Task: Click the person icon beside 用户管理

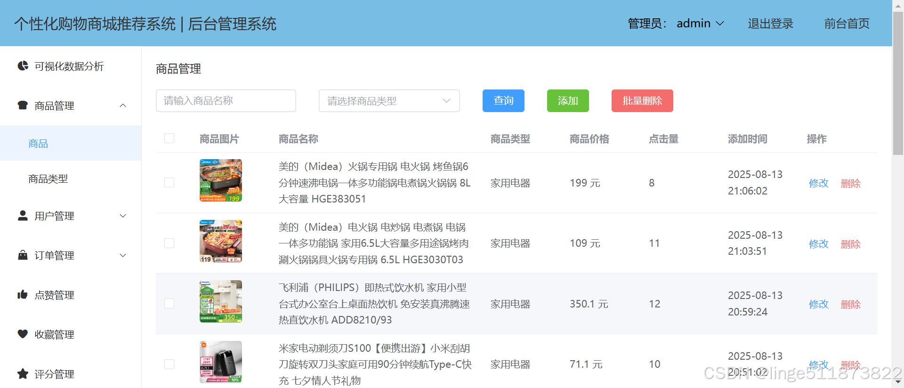Action: coord(23,216)
